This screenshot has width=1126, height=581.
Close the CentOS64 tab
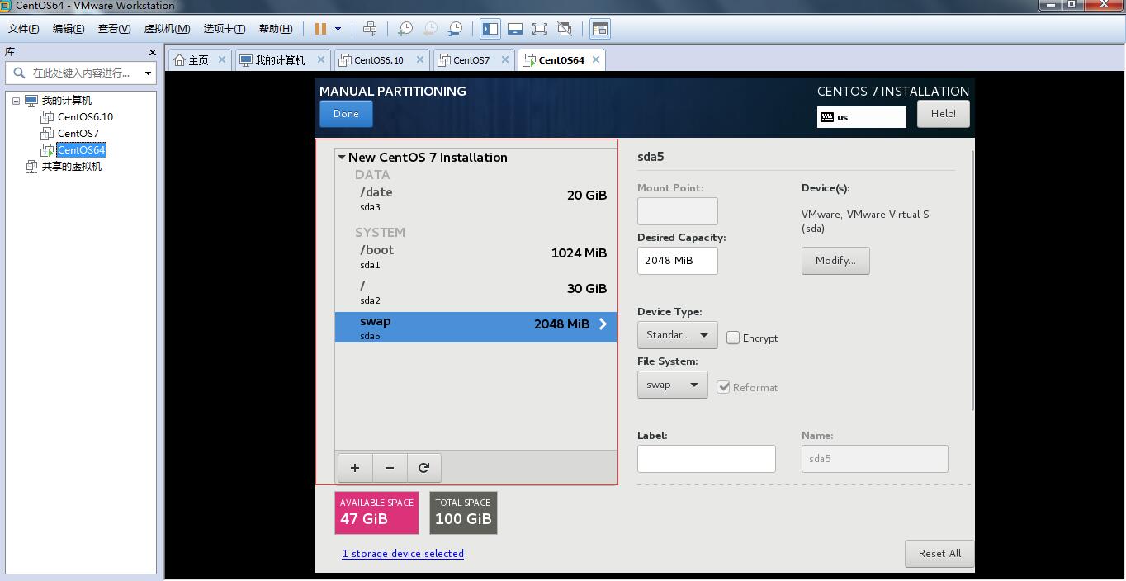[x=596, y=59]
